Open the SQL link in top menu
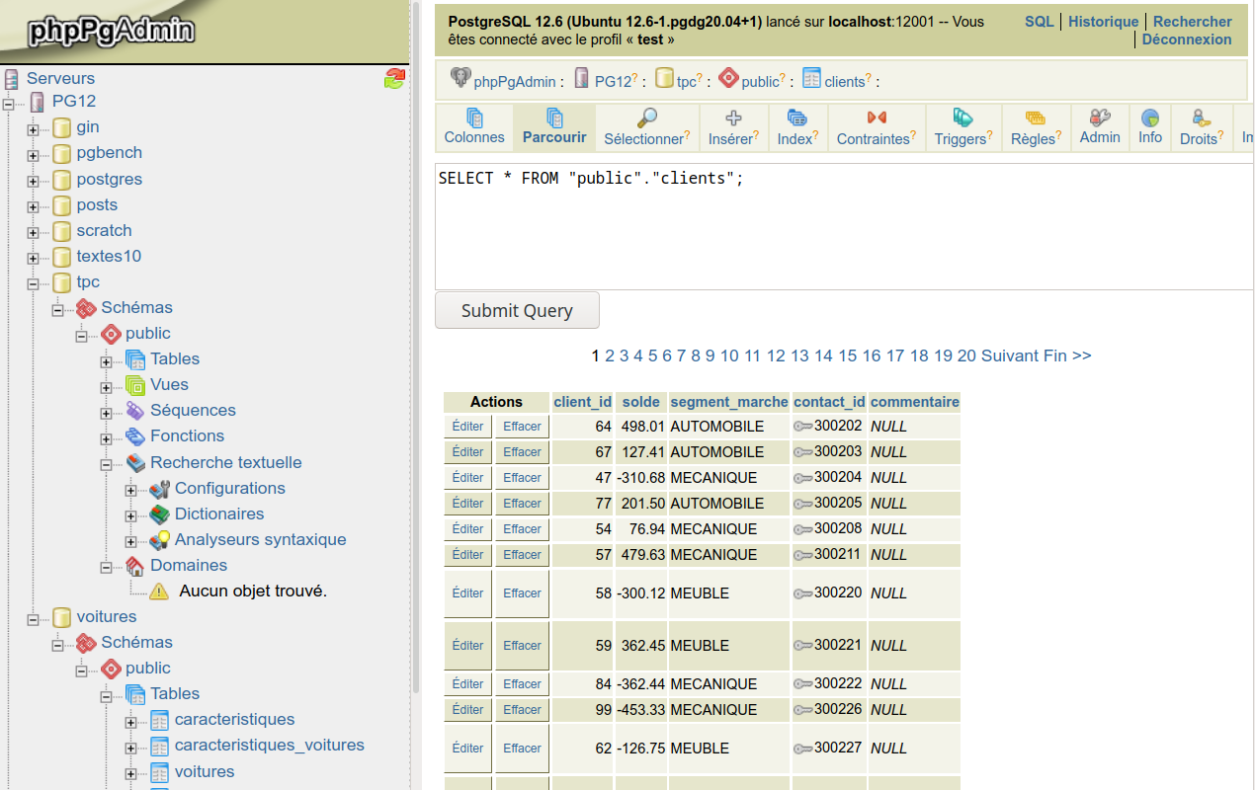 coord(1040,22)
